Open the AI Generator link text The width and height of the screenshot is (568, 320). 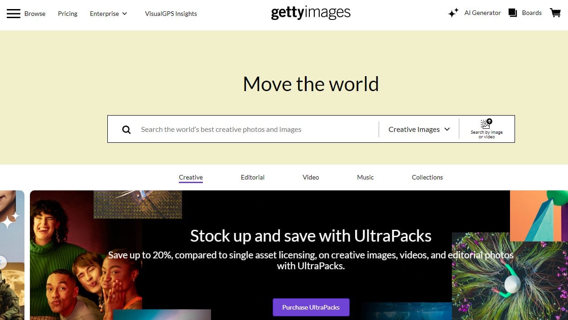coord(482,13)
